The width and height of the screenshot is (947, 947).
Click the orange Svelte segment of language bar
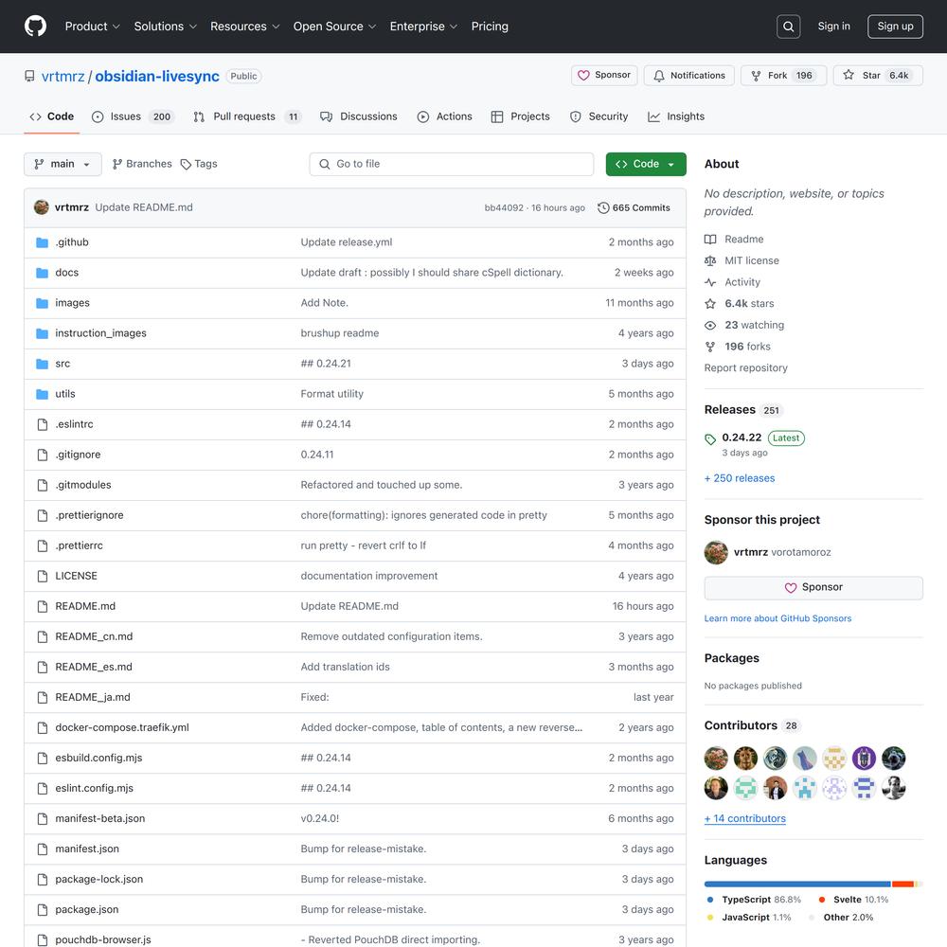click(902, 884)
